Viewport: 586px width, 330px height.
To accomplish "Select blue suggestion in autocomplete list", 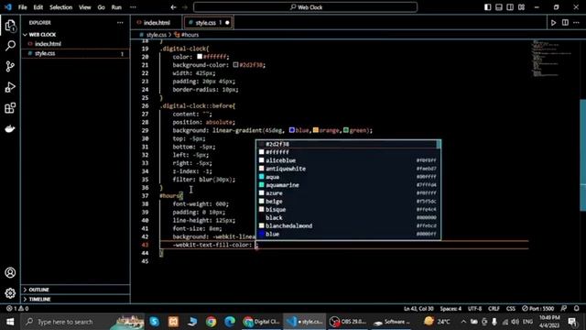I will click(348, 235).
